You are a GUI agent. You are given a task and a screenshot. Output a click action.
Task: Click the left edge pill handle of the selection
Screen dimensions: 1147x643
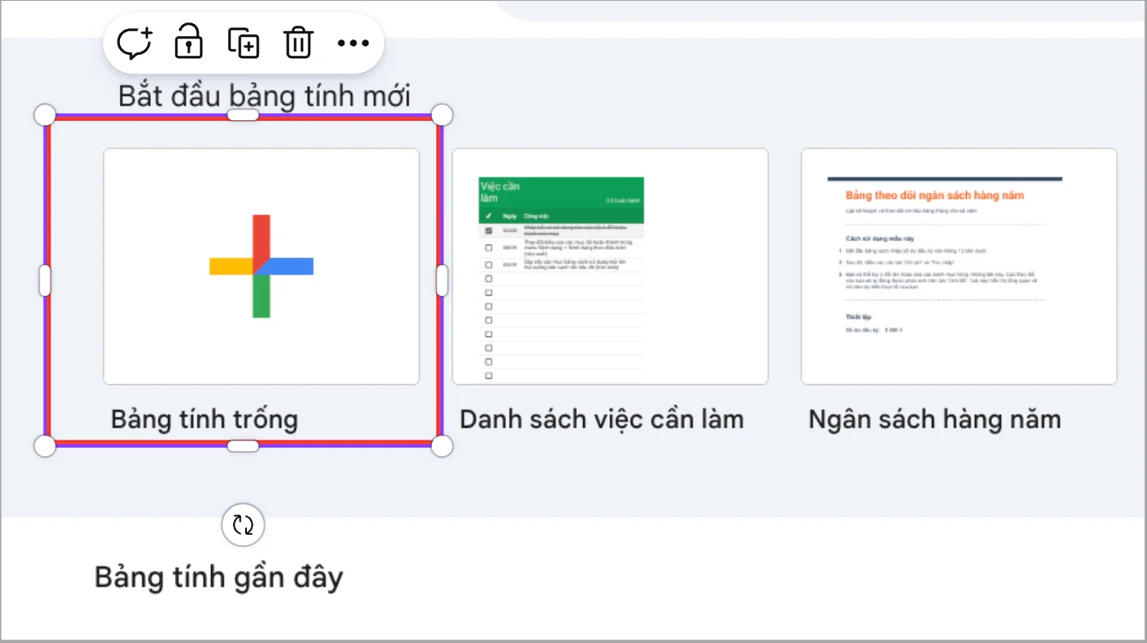tap(45, 280)
